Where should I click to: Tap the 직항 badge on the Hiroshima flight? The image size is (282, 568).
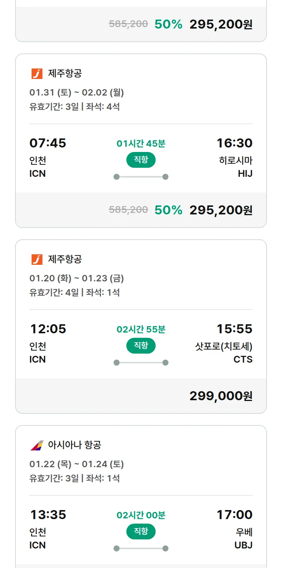(x=141, y=160)
